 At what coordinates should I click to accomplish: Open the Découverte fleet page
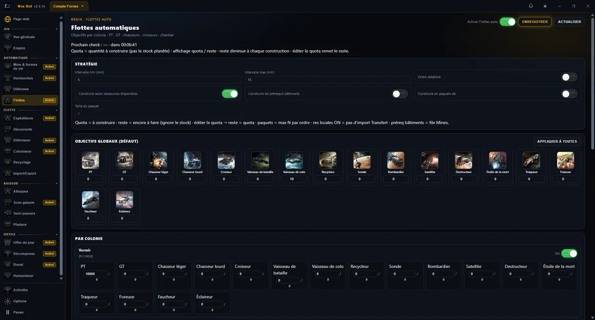click(x=30, y=129)
